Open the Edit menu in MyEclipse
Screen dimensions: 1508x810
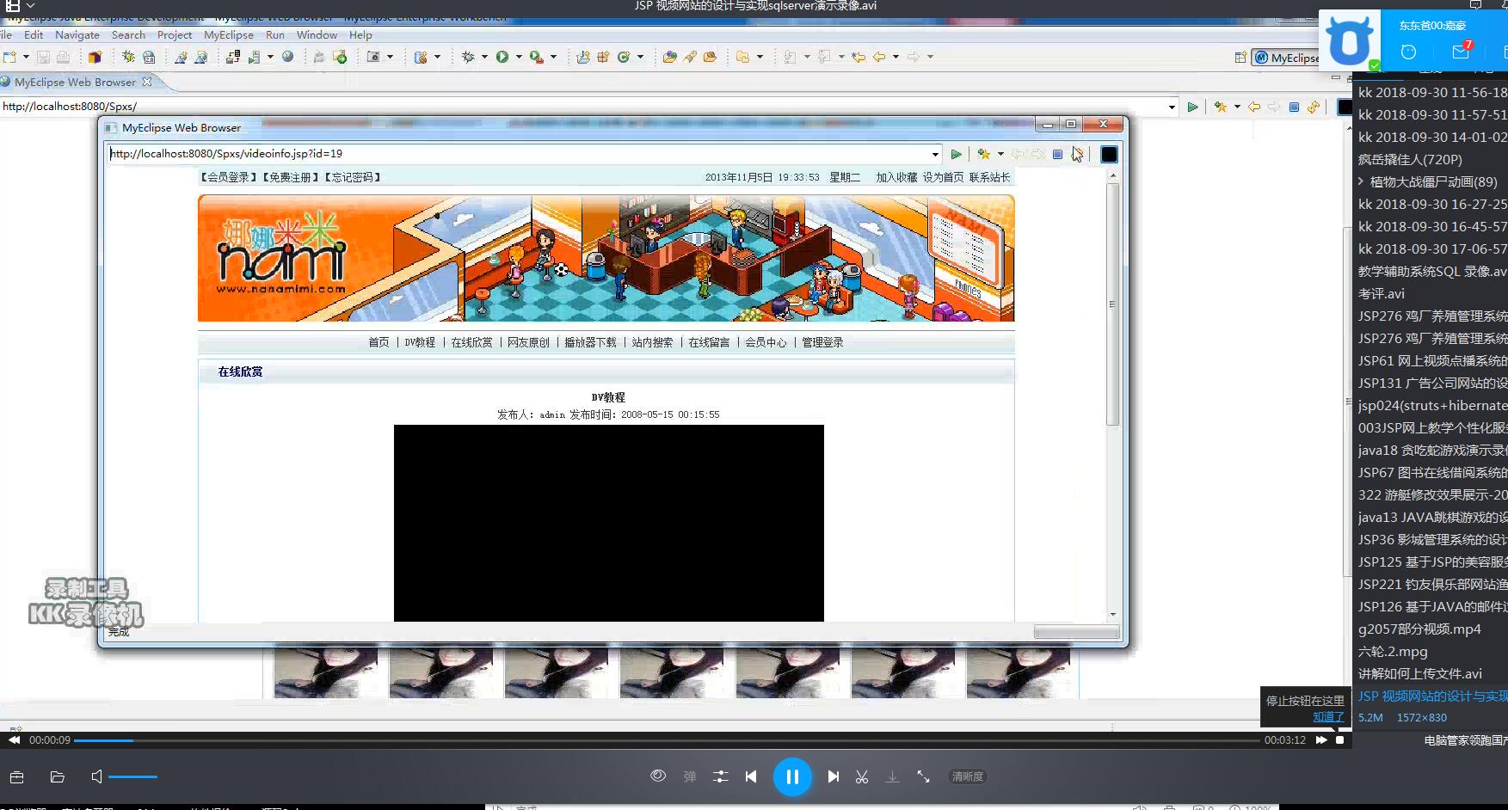34,35
